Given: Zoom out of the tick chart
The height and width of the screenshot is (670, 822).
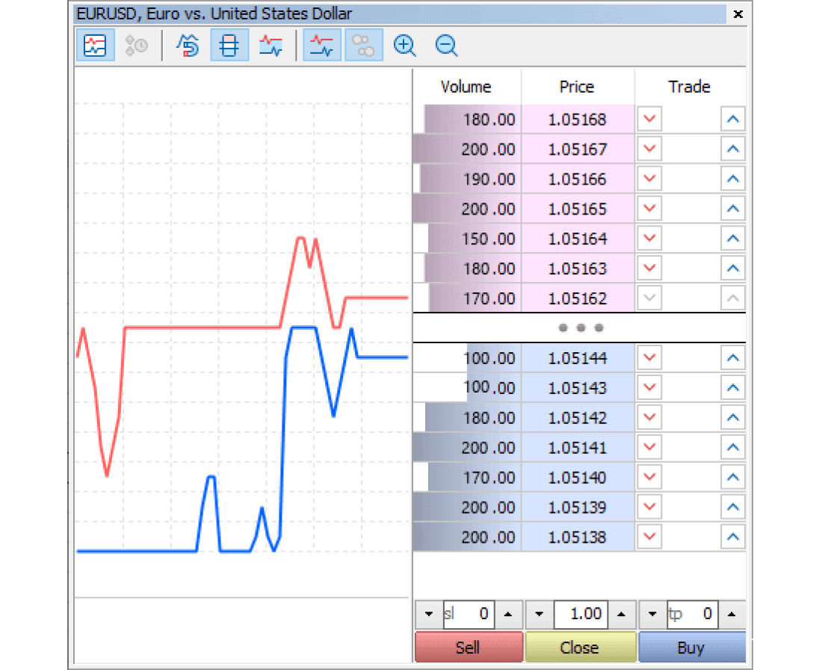Looking at the screenshot, I should [446, 46].
